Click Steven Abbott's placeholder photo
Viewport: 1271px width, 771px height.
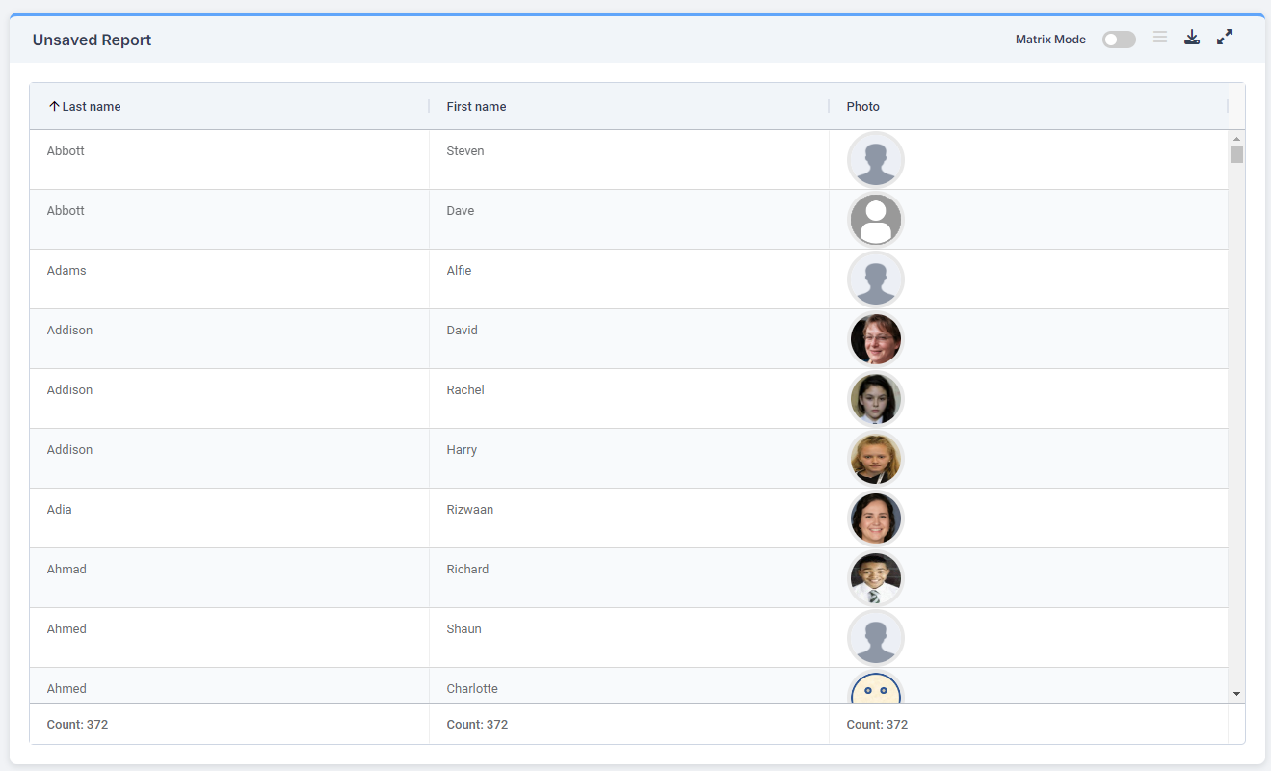[x=875, y=160]
